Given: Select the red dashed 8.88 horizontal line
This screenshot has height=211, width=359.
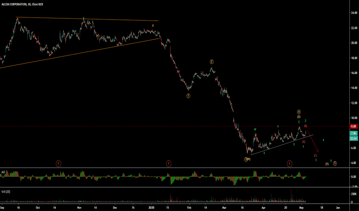Looking at the screenshot, I should click(174, 126).
